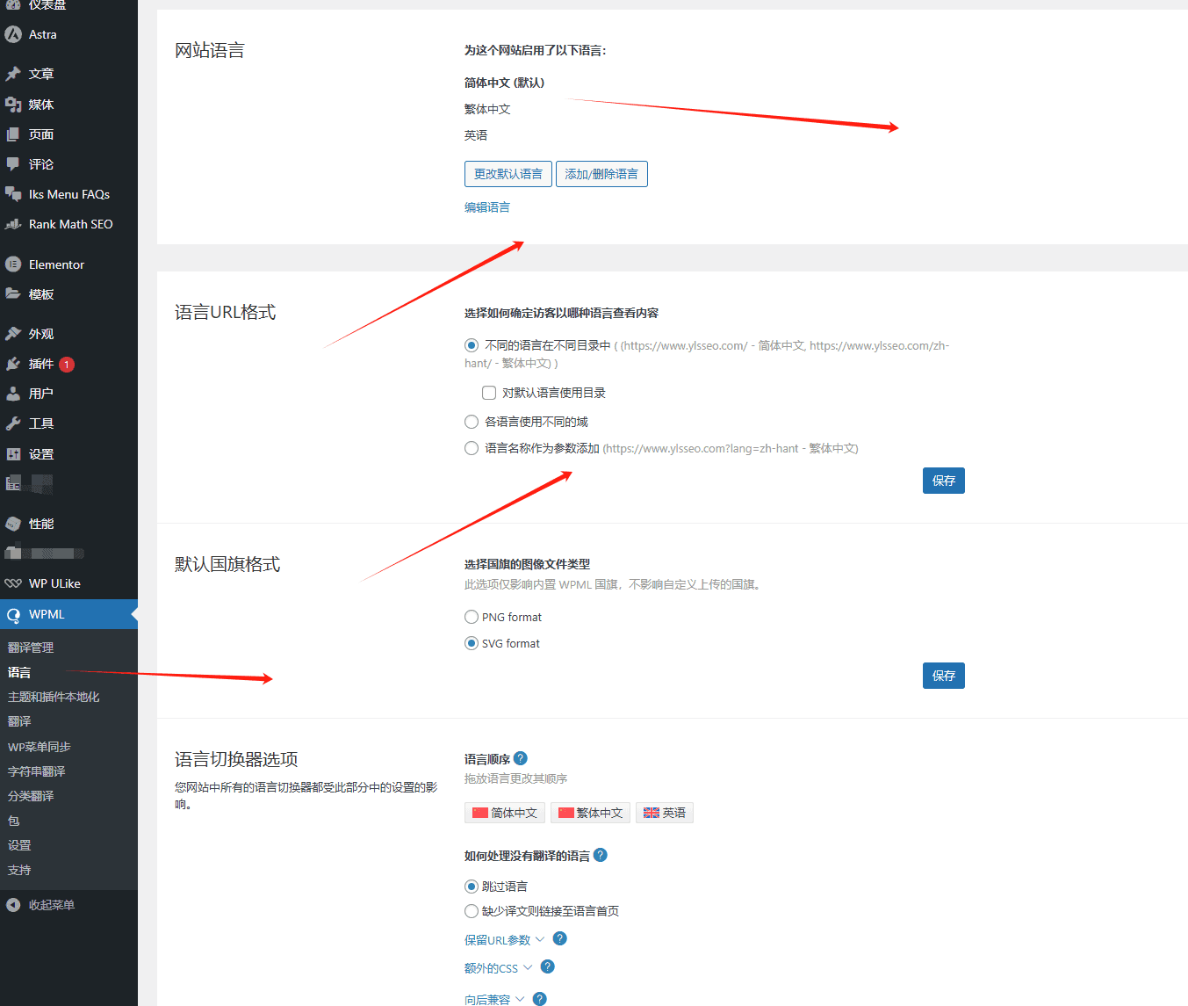The width and height of the screenshot is (1188, 1006).
Task: Click the plug icon next to 插件
Action: 13,364
